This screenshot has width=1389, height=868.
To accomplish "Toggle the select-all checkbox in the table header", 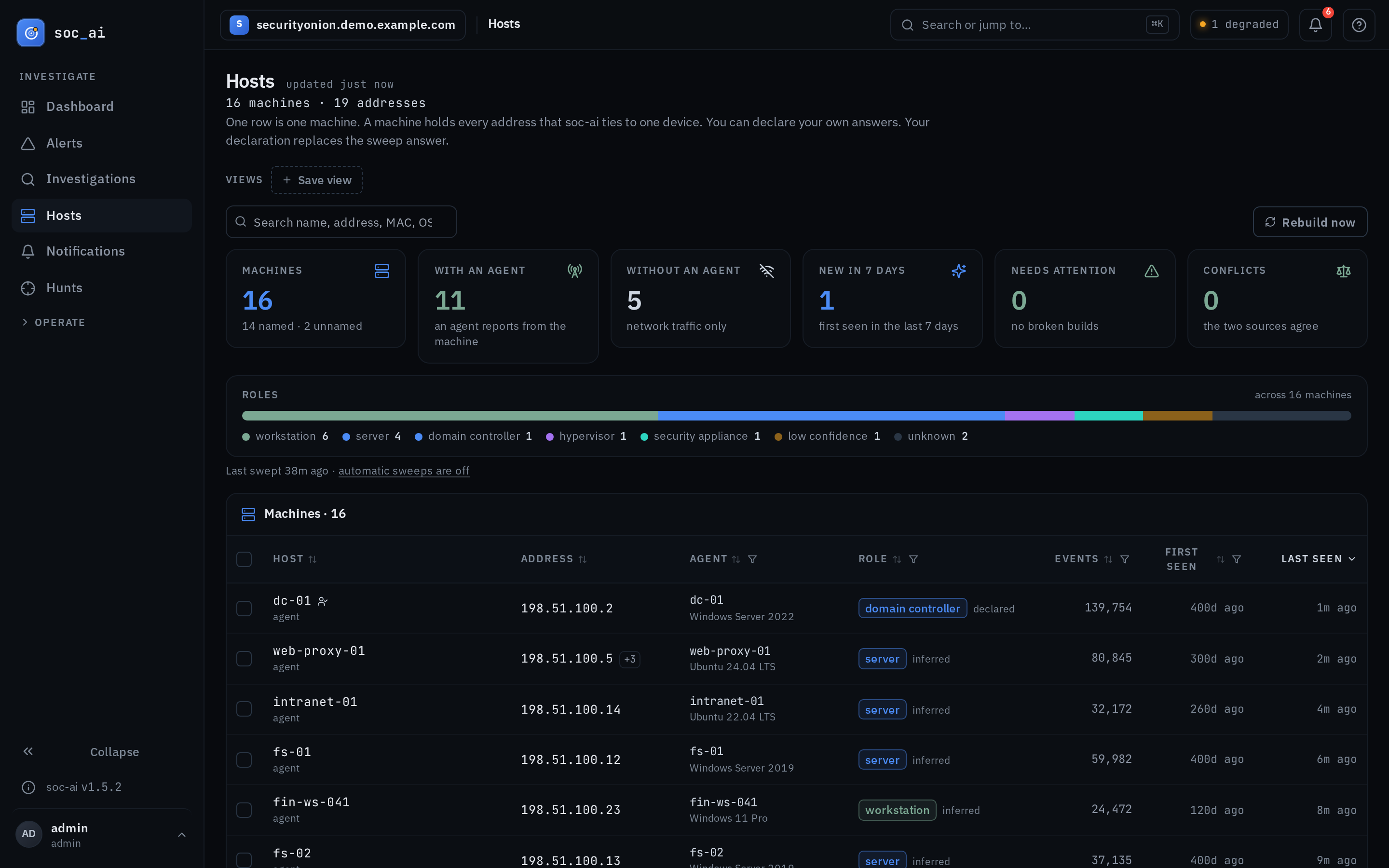I will click(x=244, y=559).
